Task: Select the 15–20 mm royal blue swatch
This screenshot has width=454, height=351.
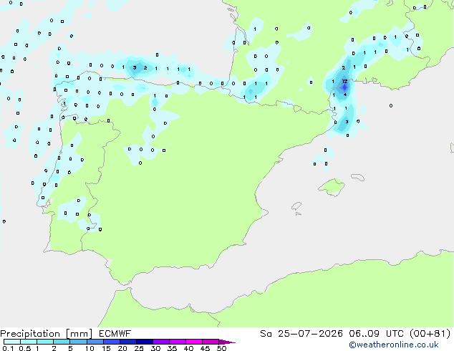Action: pos(112,342)
